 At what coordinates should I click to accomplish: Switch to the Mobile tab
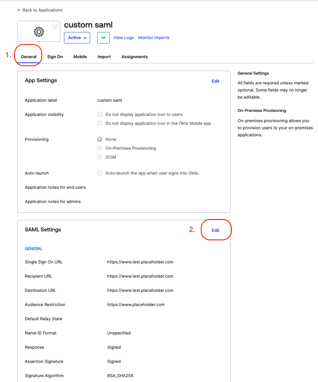pos(80,57)
